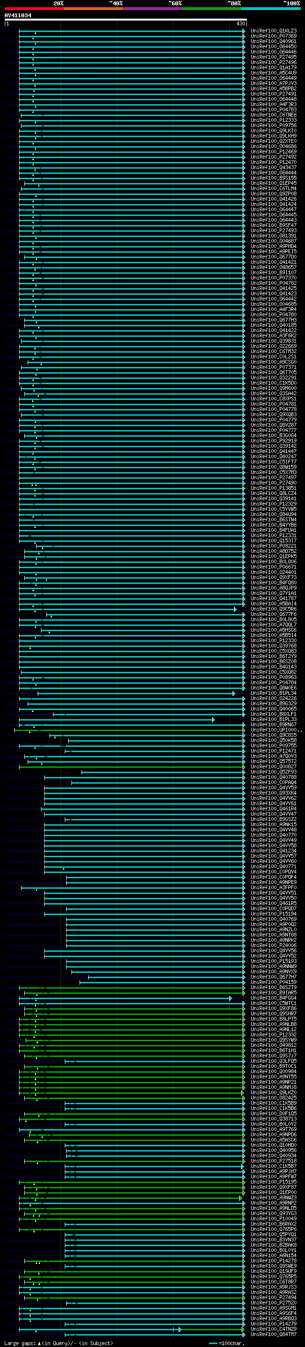The image size is (305, 1347).
Task: Select the UniRef100_P08221 label
Action: coord(274,546)
